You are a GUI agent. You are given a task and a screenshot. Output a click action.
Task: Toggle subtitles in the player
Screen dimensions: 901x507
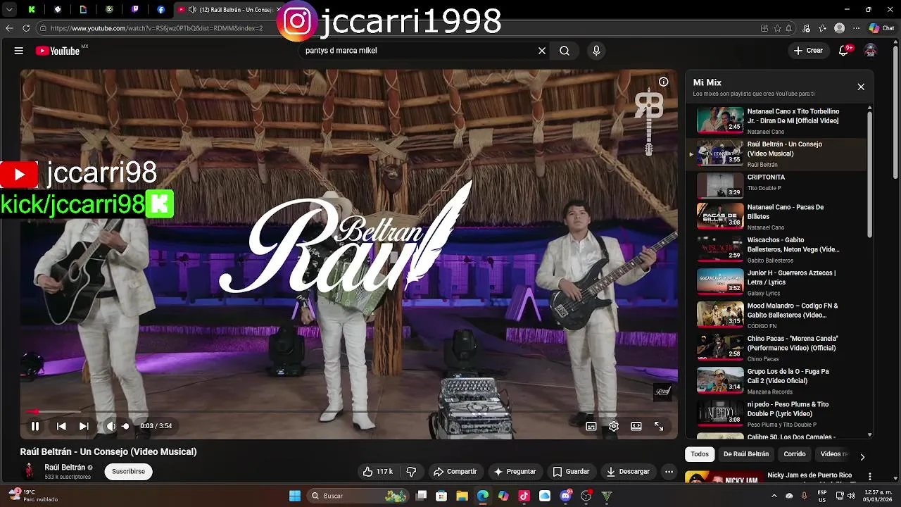point(591,426)
